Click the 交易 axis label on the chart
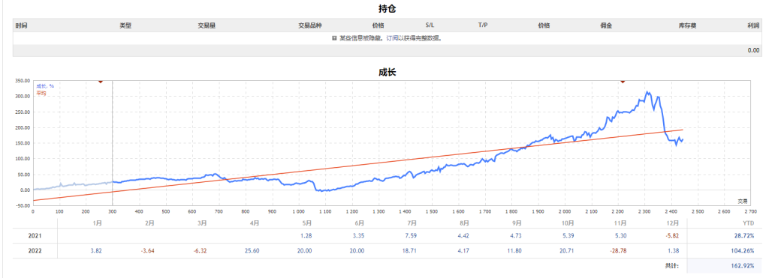Image resolution: width=769 pixels, height=278 pixels. (x=743, y=201)
